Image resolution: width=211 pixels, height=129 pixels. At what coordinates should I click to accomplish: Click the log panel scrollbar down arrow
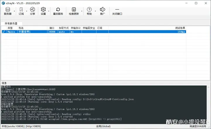(208, 122)
